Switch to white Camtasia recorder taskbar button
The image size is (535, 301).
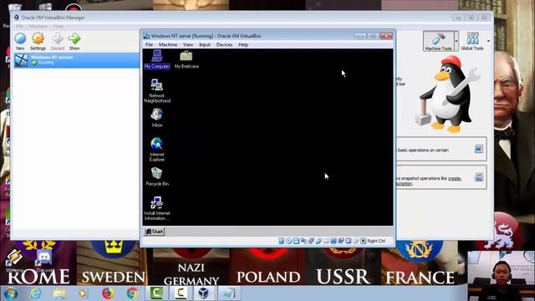[181, 293]
